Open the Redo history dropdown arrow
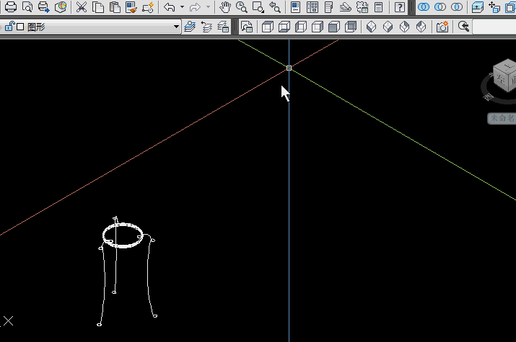Image resolution: width=516 pixels, height=342 pixels. coord(208,7)
